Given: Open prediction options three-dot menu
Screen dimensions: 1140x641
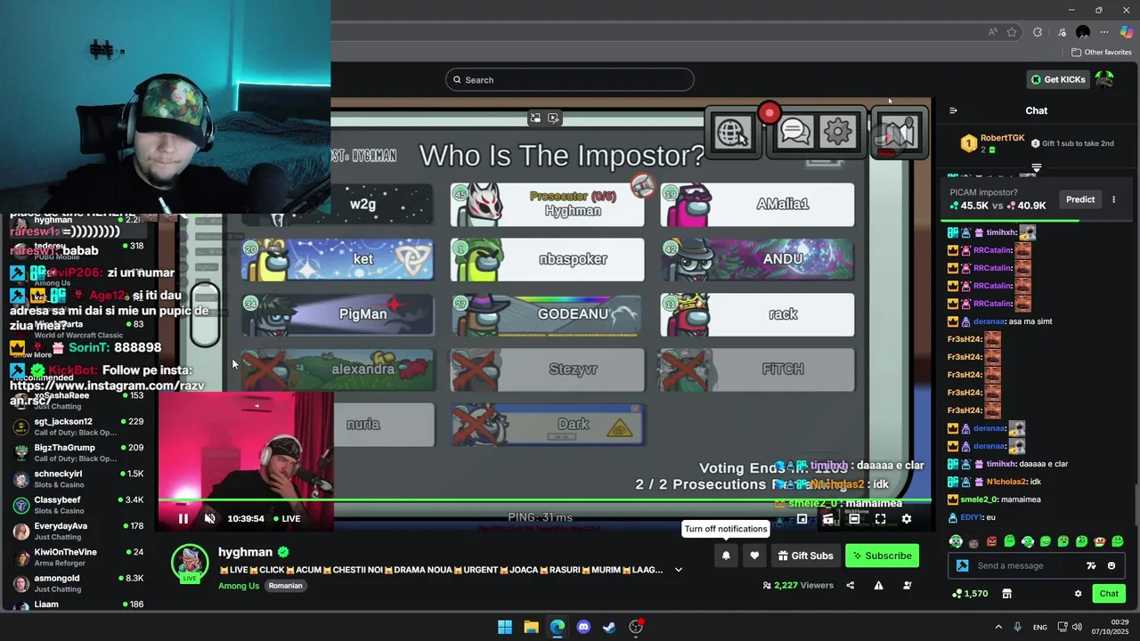Looking at the screenshot, I should 1113,199.
